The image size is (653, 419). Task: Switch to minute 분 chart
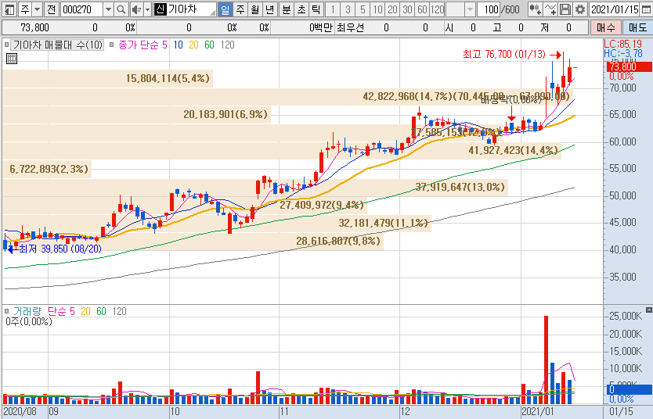point(287,9)
